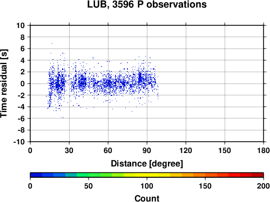This screenshot has width=270, height=202.
Task: Click the dark red end of colorbar
Action: point(258,175)
